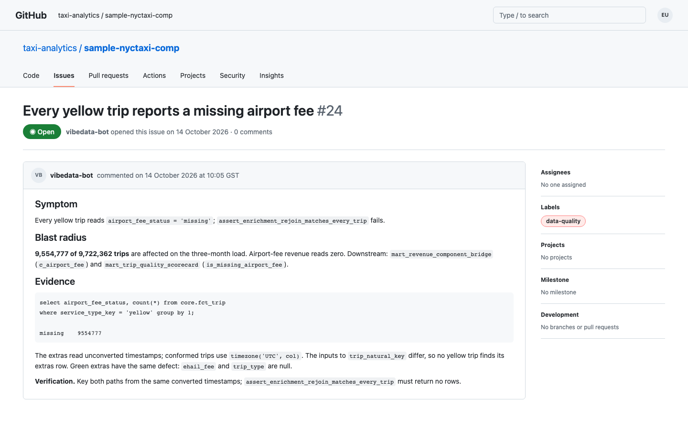688x430 pixels.
Task: Open the Development sidebar section
Action: pos(559,315)
